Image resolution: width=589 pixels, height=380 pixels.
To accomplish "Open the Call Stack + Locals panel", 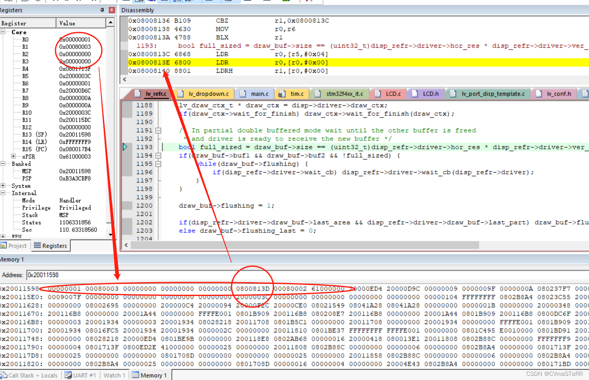I will click(29, 375).
